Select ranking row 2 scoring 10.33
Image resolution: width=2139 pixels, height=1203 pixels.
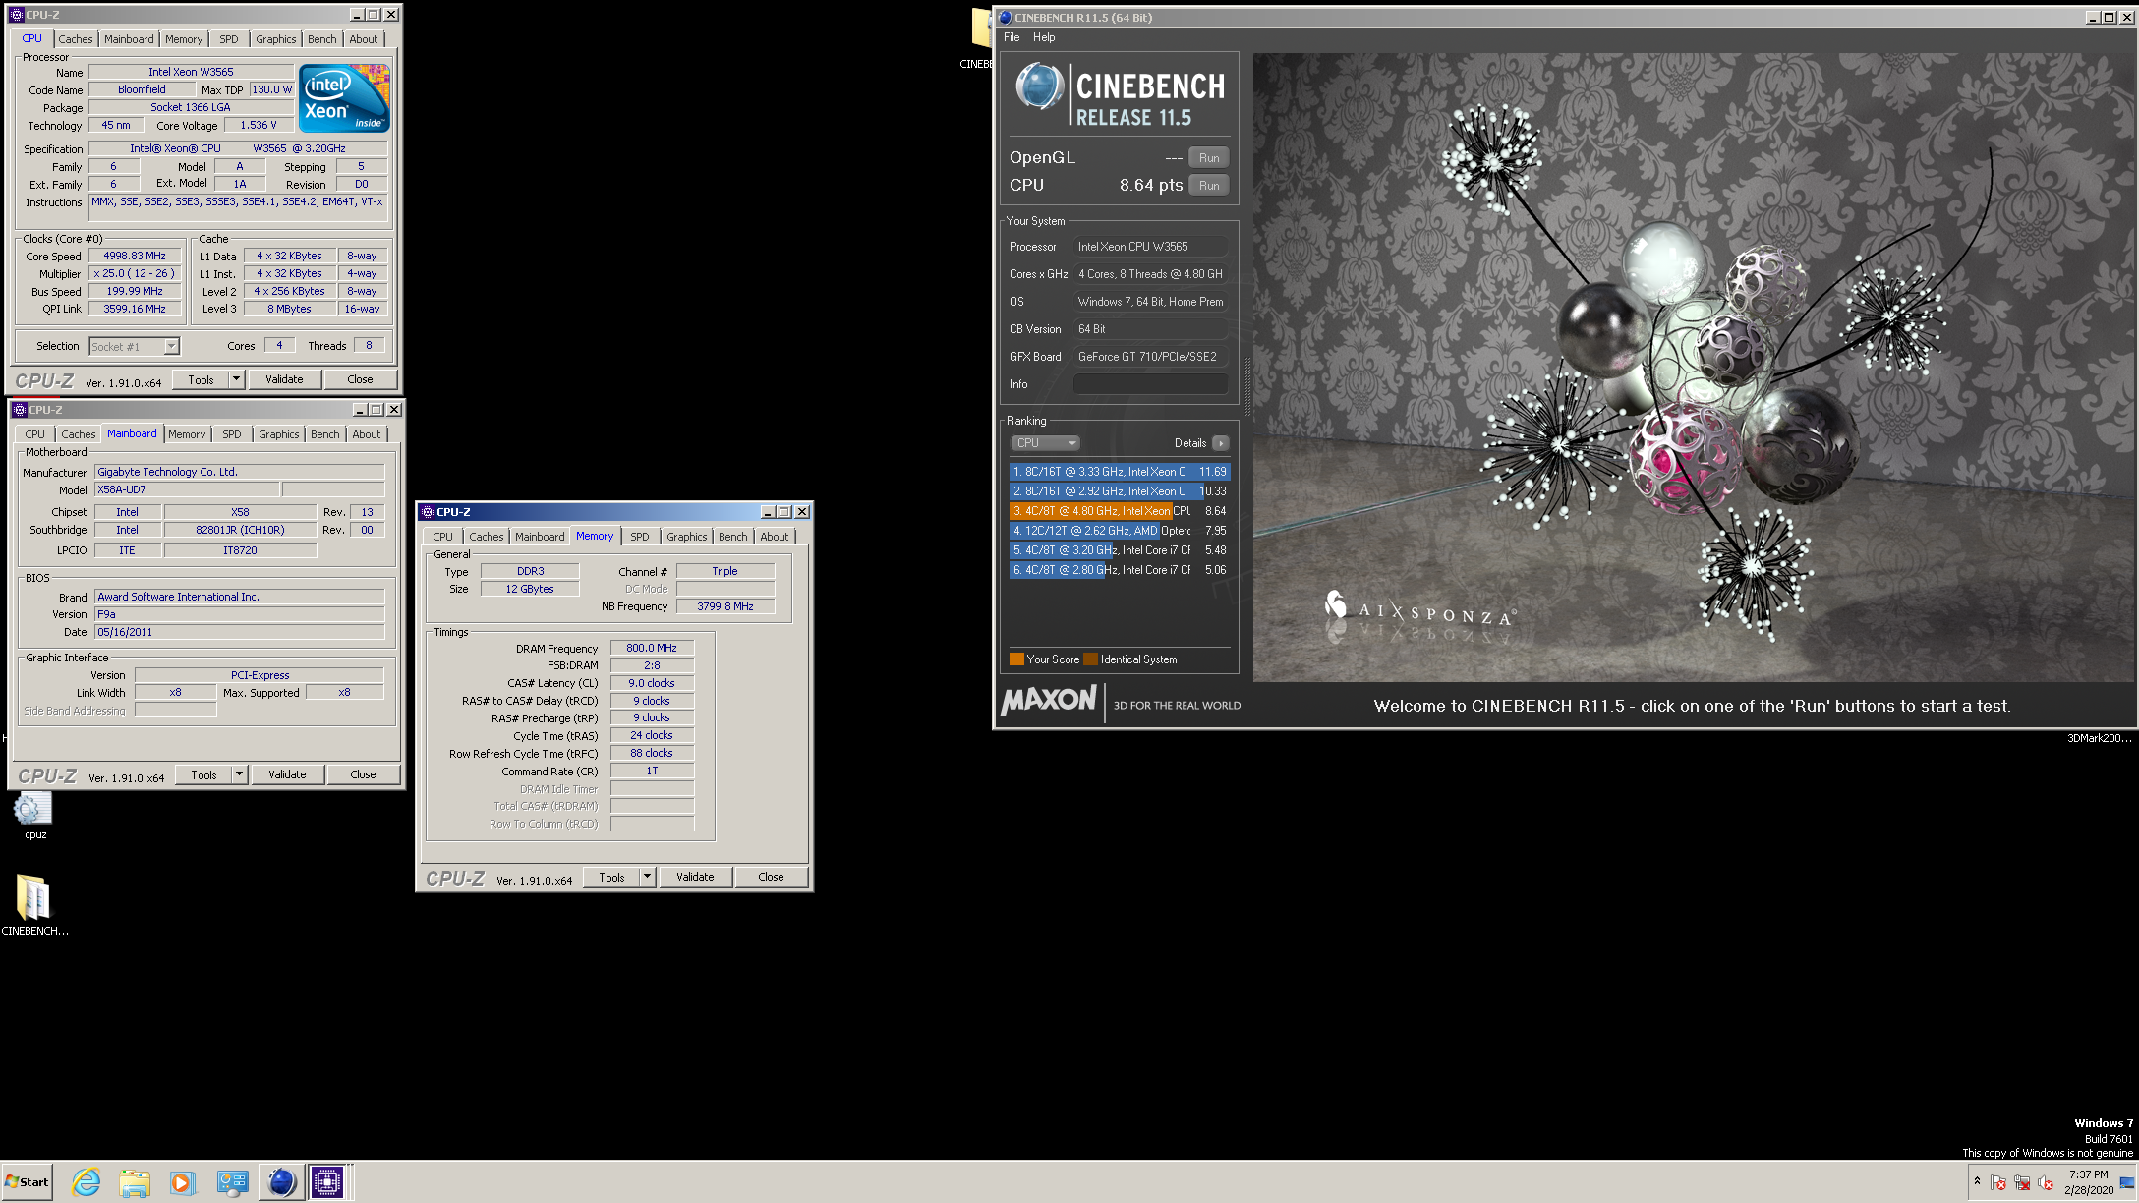[x=1120, y=491]
